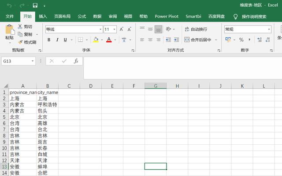Image resolution: width=282 pixels, height=176 pixels.
Task: Click the Undo arrow in quick access toolbar
Action: coord(9,6)
